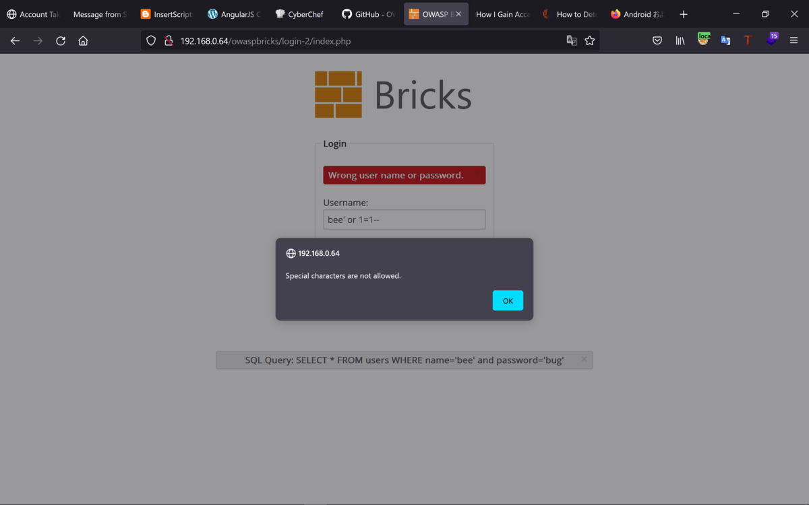Viewport: 809px width, 505px height.
Task: Dismiss the SQL Query notice with its x
Action: click(584, 360)
